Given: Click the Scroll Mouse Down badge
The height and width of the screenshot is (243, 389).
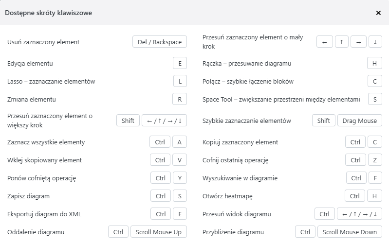Looking at the screenshot, I should click(x=350, y=232).
